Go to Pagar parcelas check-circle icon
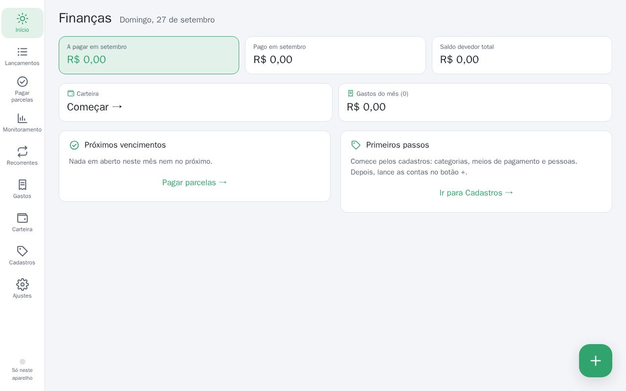This screenshot has height=391, width=626. click(x=22, y=82)
